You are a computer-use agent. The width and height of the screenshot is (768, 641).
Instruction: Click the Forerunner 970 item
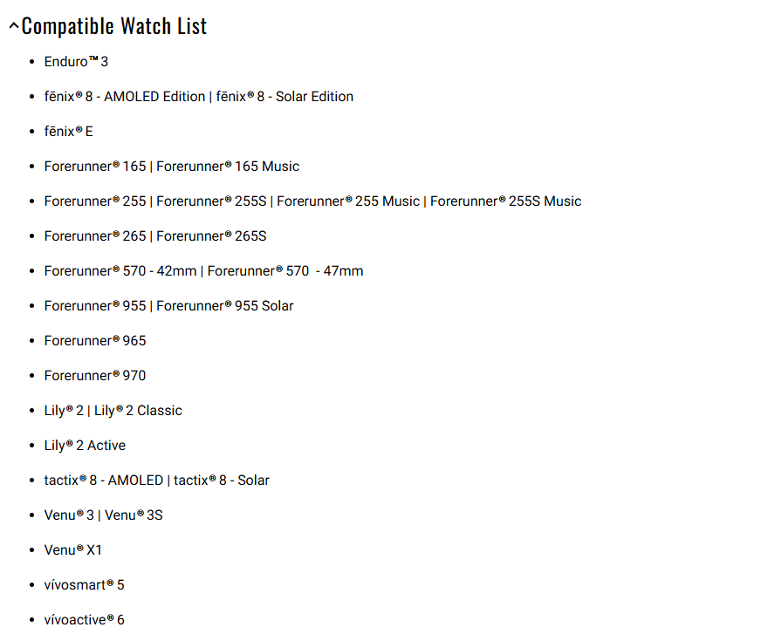[95, 375]
